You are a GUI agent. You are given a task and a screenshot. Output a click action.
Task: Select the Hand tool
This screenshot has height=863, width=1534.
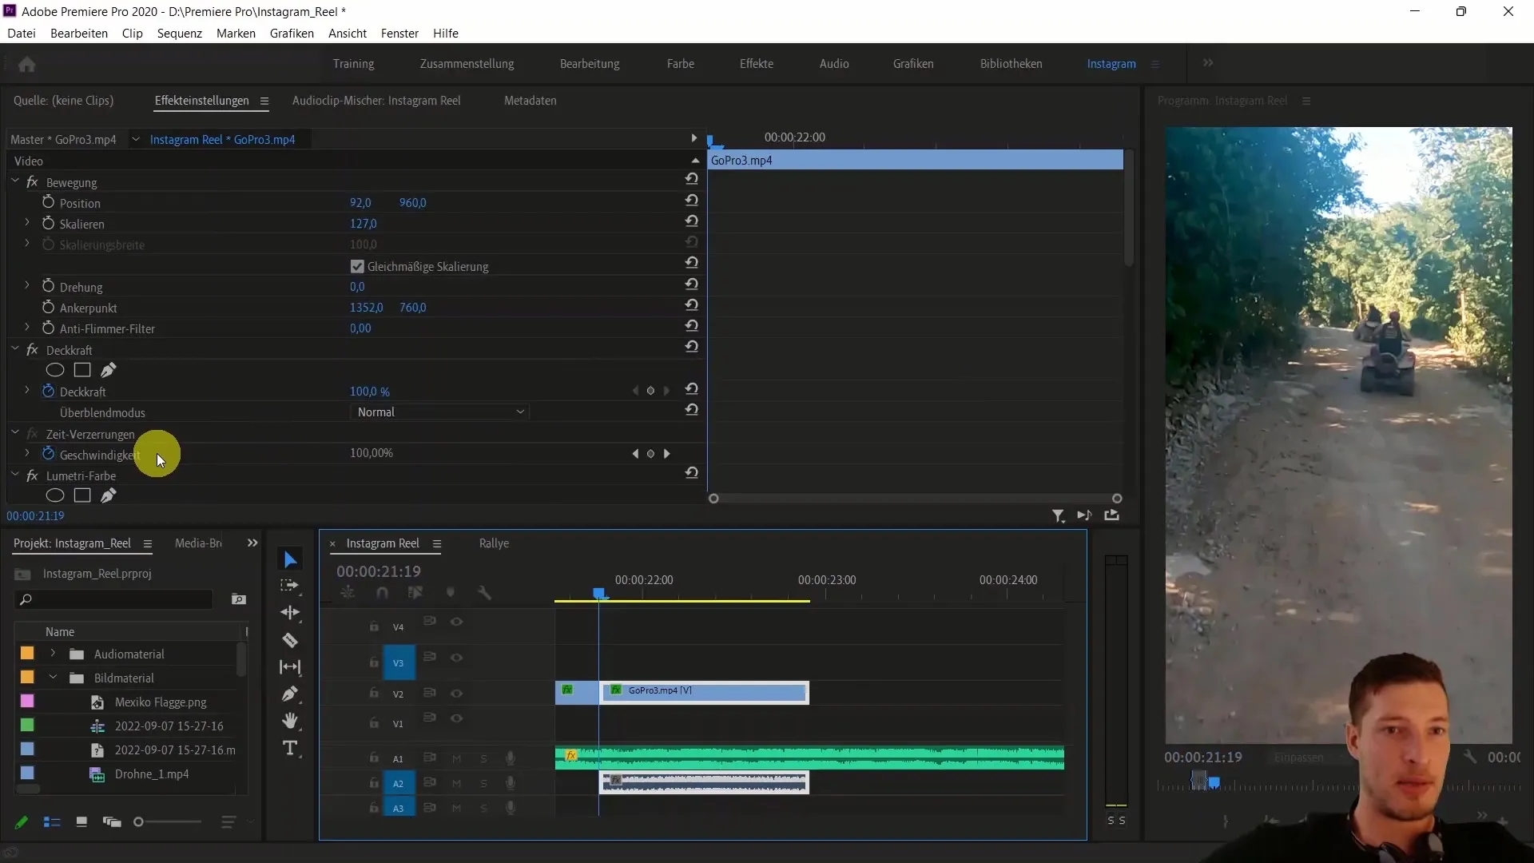click(x=290, y=721)
